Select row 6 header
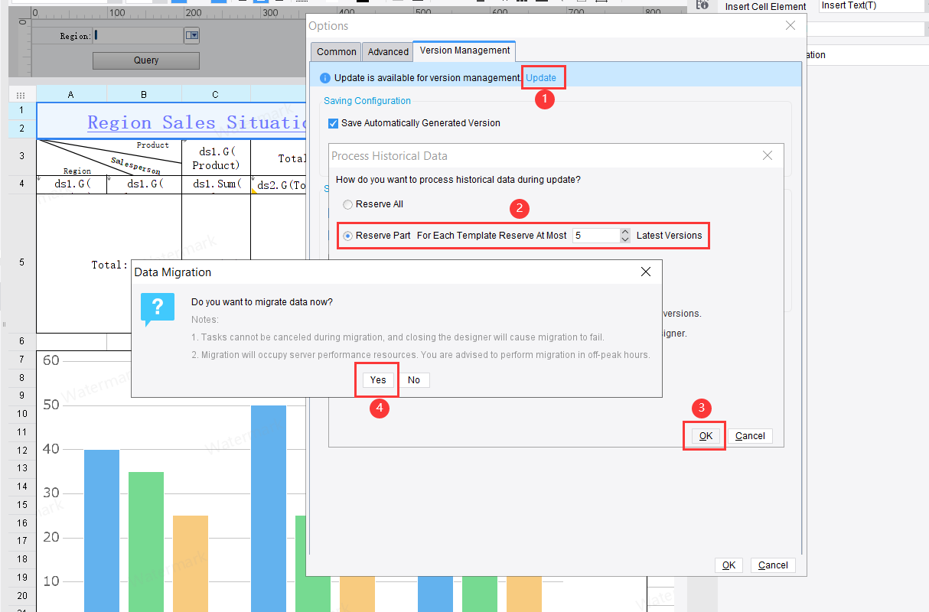The width and height of the screenshot is (929, 612). [22, 341]
